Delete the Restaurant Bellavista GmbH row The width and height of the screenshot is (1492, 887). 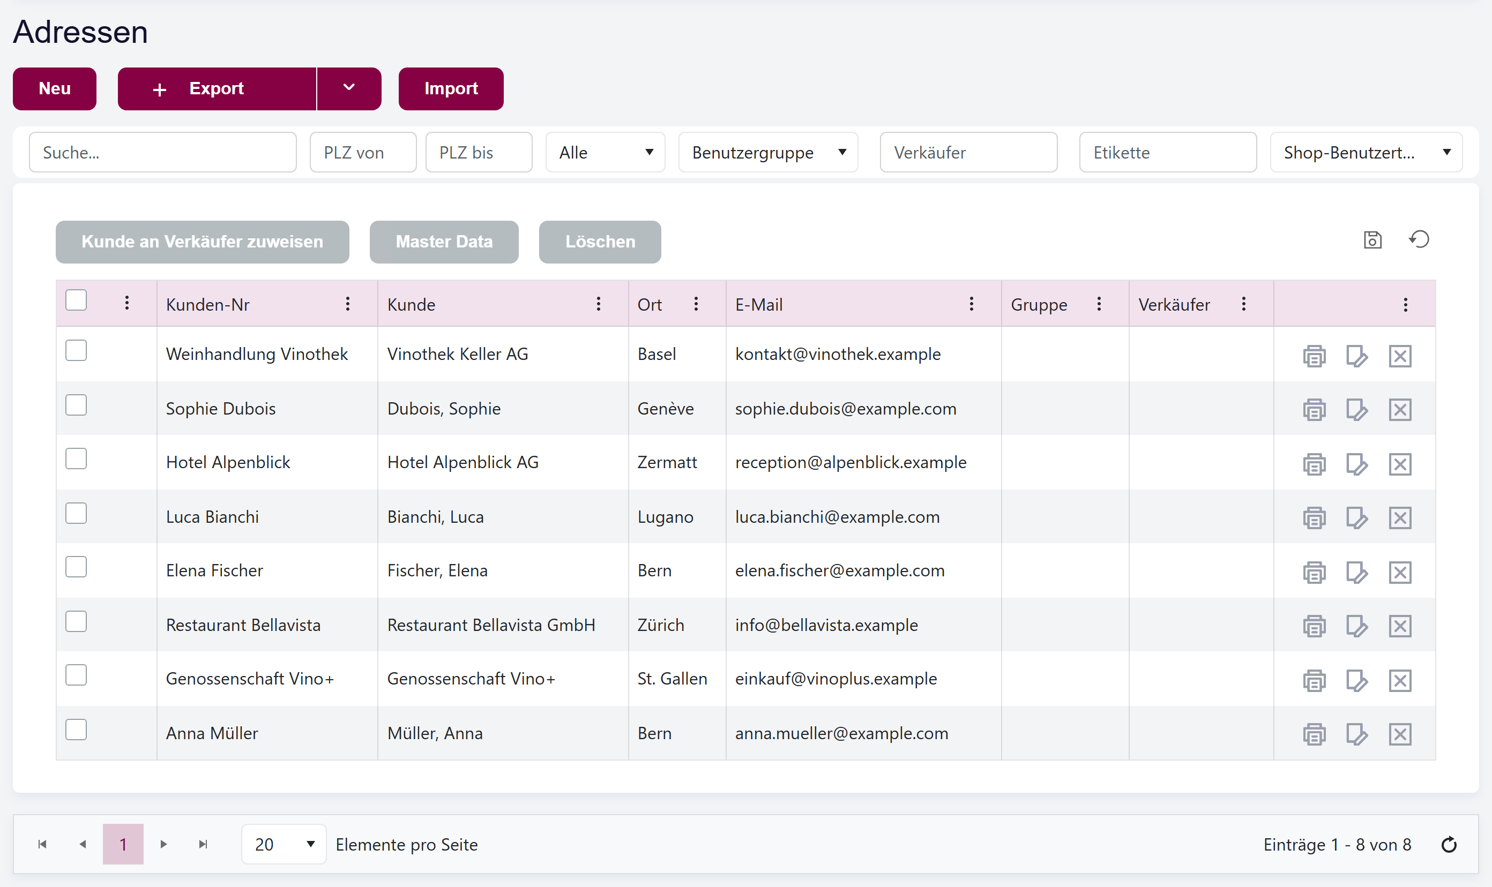(1400, 626)
